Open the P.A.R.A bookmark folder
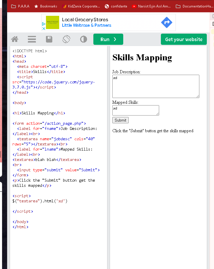This screenshot has height=269, width=214. point(20,6)
